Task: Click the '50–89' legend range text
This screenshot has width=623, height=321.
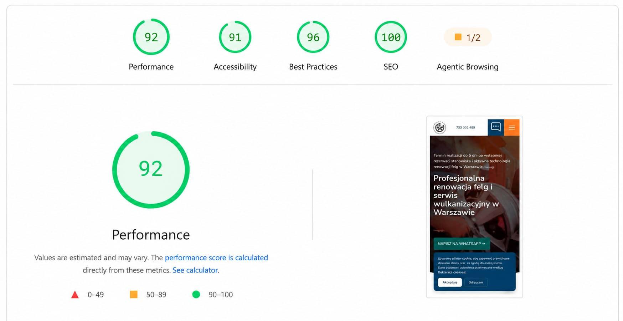Action: pos(156,295)
